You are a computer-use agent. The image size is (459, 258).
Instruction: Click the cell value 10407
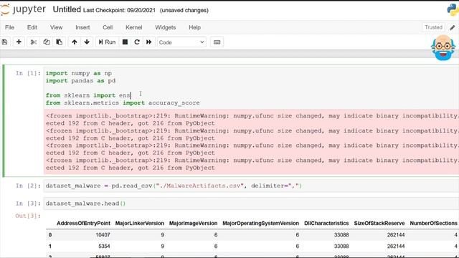(103, 235)
